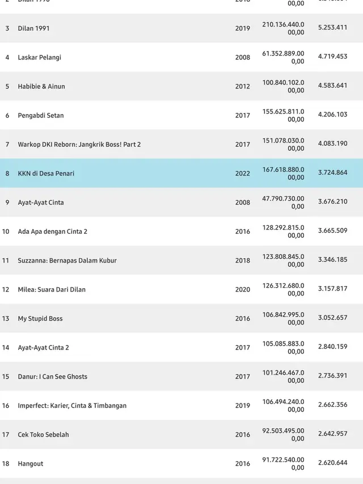Select the Pengabdi Setan title

tap(41, 115)
